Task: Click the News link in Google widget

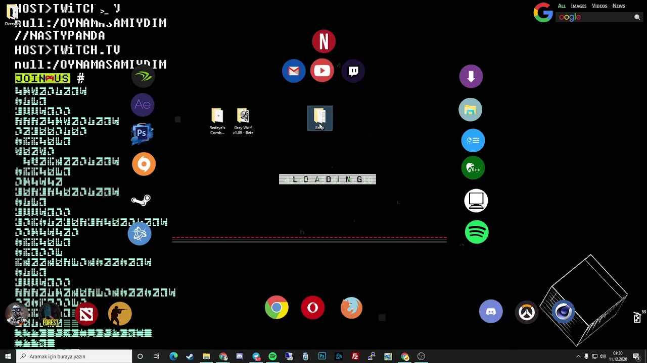Action: (619, 6)
